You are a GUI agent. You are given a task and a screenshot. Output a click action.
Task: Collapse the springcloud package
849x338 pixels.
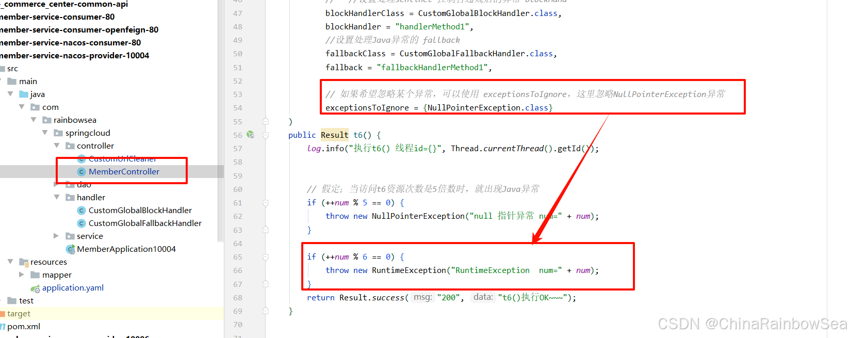(45, 133)
